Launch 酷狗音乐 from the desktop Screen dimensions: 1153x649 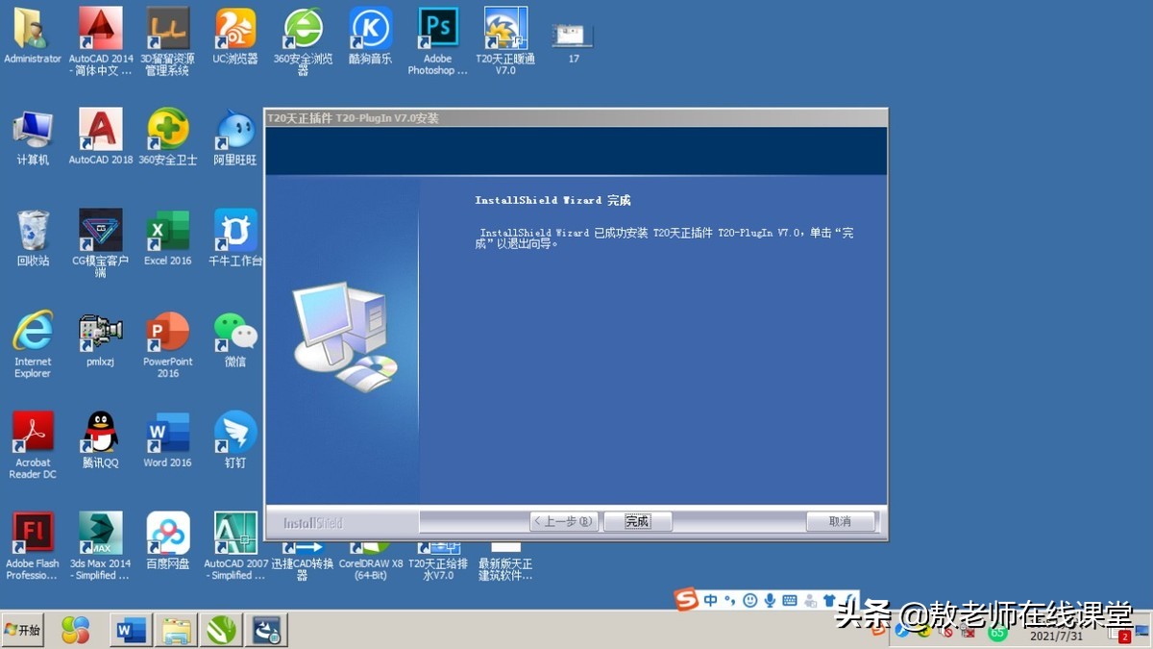point(370,29)
